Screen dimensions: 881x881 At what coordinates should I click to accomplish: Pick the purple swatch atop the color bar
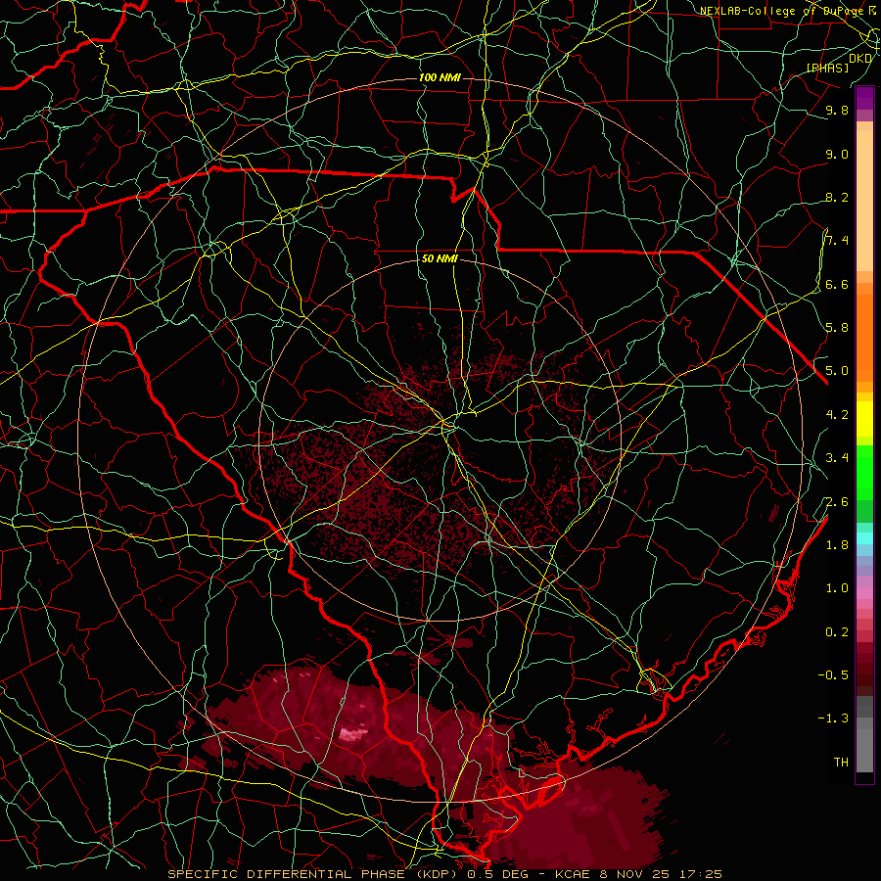[864, 98]
